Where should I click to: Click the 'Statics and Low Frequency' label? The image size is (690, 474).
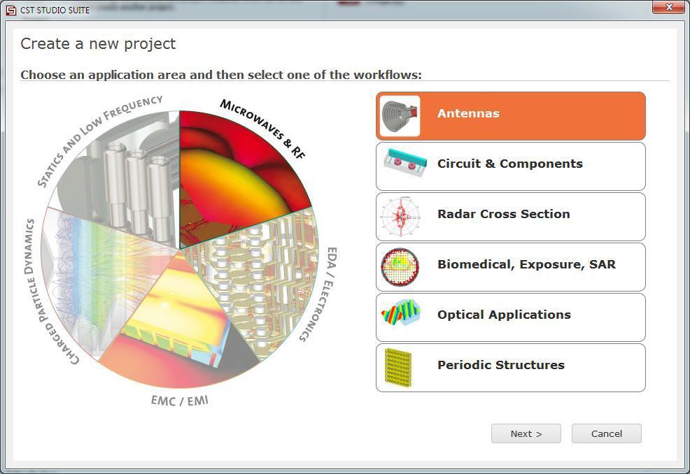[x=99, y=141]
